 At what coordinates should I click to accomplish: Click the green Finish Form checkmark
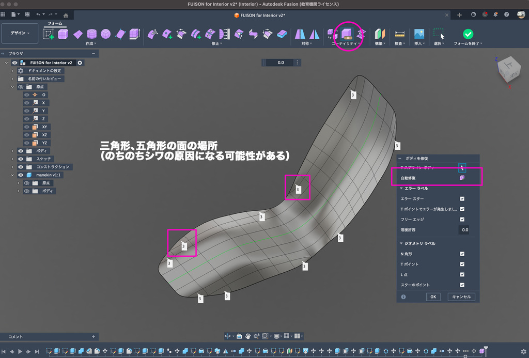tap(468, 34)
